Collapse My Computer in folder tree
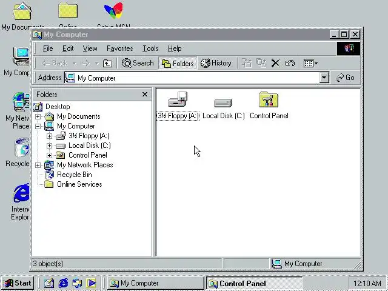388x291 pixels. (38, 126)
